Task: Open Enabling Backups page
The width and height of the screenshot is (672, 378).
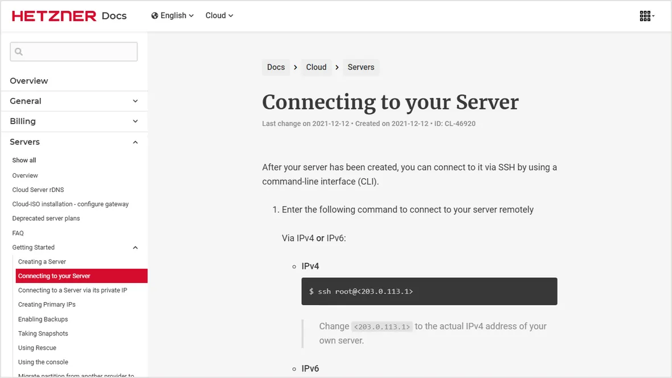Action: point(43,319)
